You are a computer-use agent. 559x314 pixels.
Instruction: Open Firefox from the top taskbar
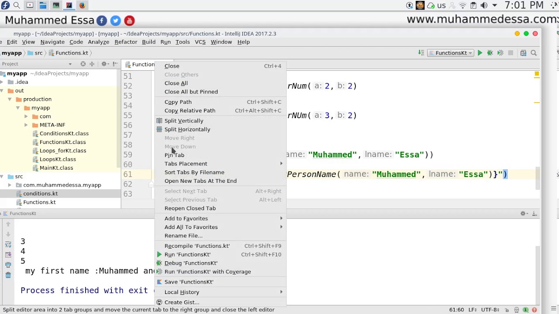click(x=82, y=5)
